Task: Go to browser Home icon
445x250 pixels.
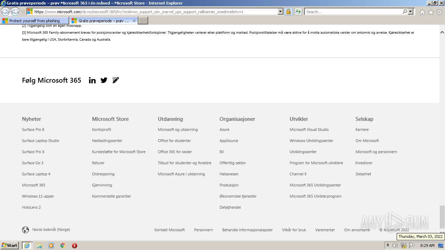Action: pyautogui.click(x=422, y=12)
